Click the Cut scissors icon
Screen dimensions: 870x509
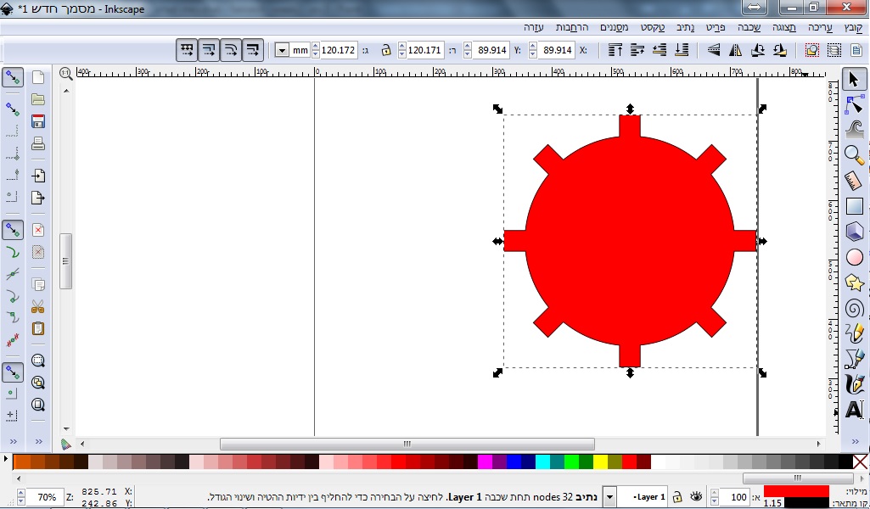(37, 306)
